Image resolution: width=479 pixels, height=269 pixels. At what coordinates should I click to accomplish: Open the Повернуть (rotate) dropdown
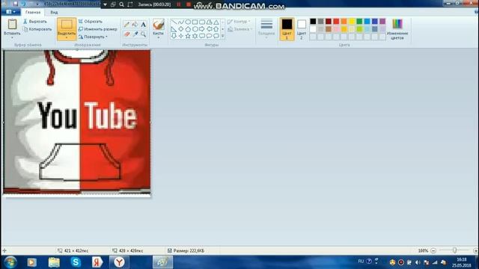[93, 37]
